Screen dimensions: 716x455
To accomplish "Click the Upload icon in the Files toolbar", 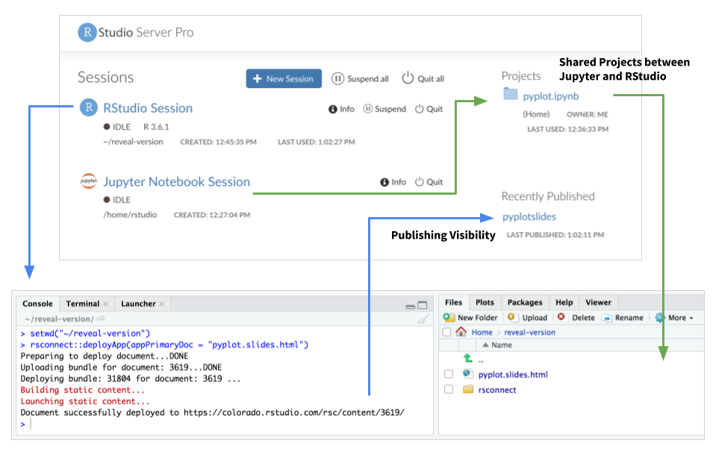I will pos(512,316).
